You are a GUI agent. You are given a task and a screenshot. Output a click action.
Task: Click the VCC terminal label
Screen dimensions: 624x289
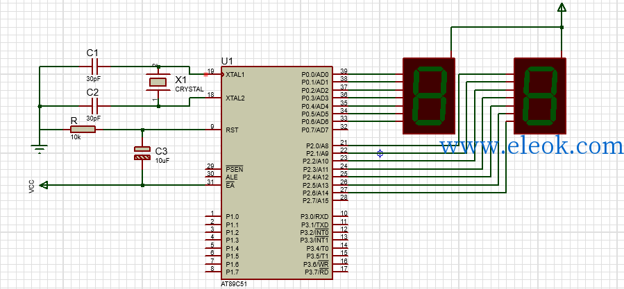click(x=31, y=186)
